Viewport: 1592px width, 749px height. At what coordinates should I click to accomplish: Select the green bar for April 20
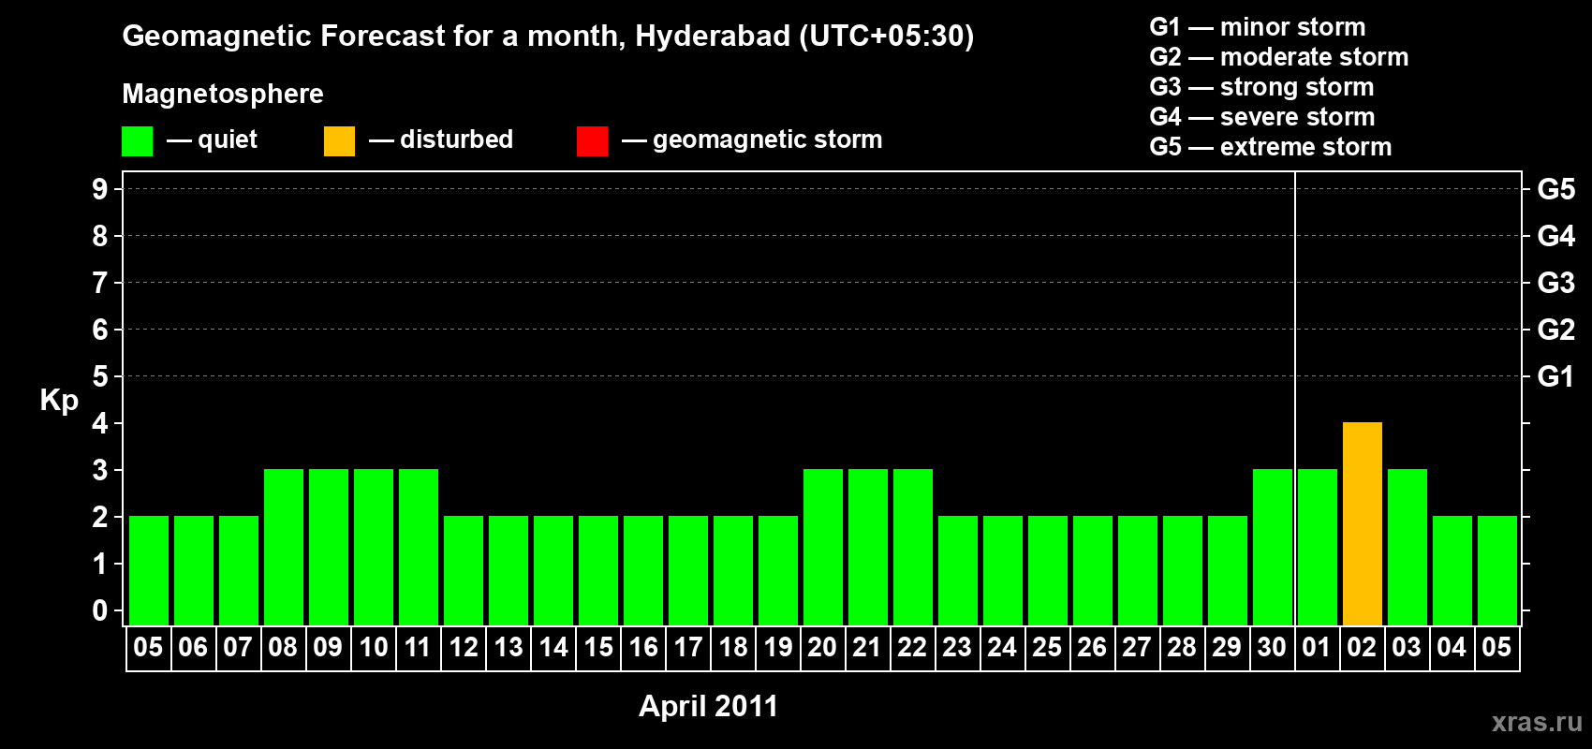pos(823,547)
